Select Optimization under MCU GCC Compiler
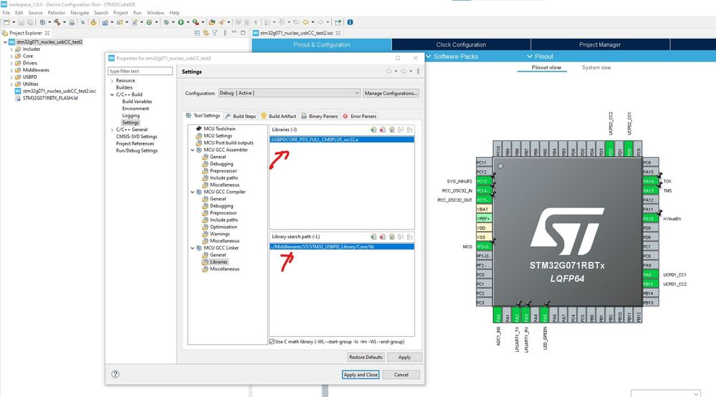This screenshot has width=716, height=397. point(224,227)
